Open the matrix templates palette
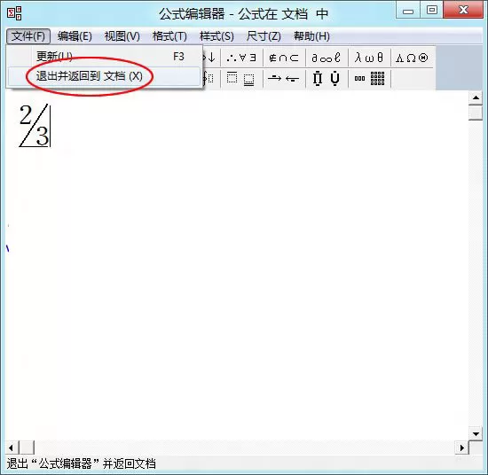The image size is (488, 475). (x=369, y=78)
